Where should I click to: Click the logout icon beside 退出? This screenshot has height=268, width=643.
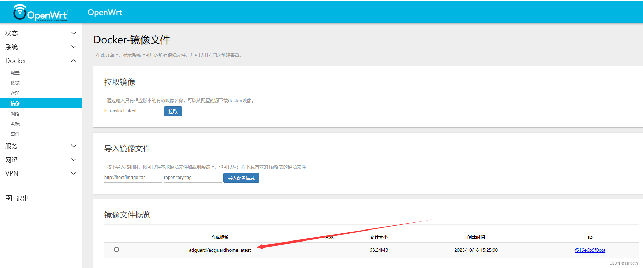9,198
